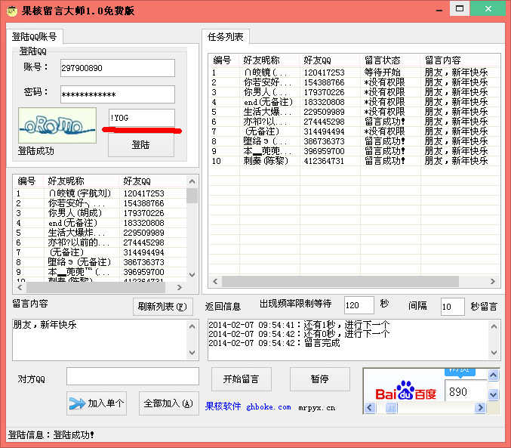Click the interval seconds field showing 10
The image size is (511, 448).
453,307
